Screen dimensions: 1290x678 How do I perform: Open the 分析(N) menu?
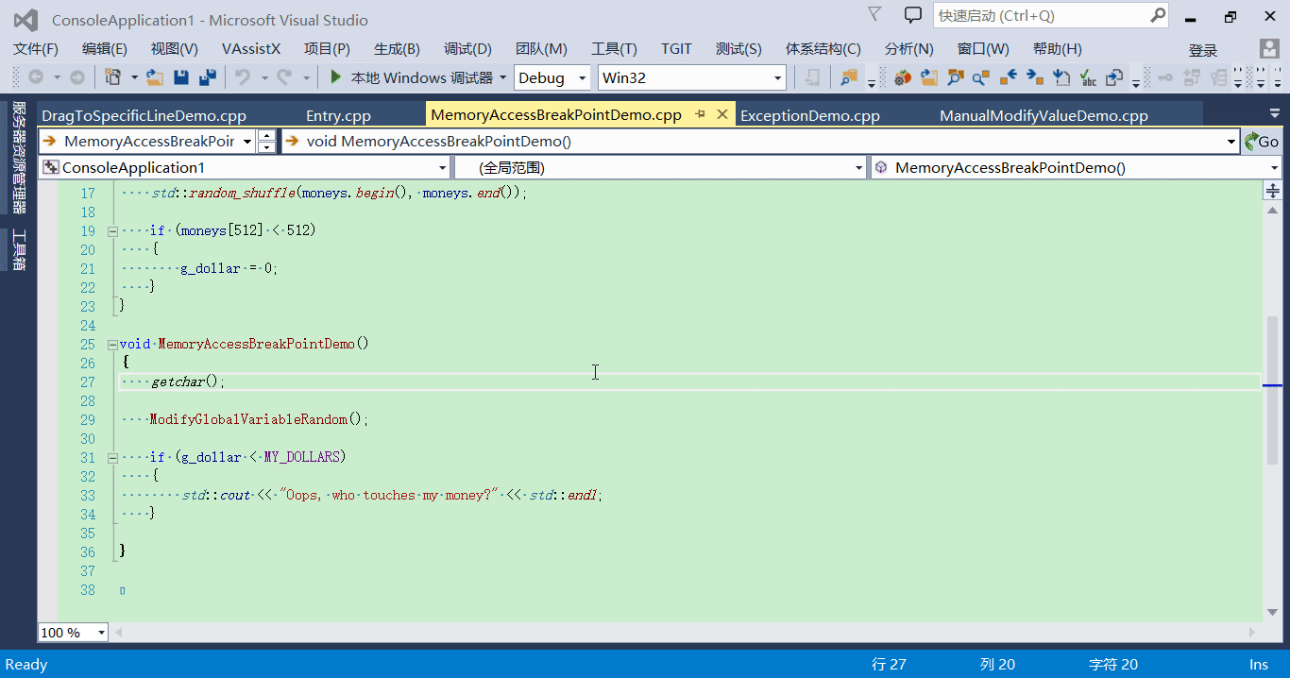point(909,49)
